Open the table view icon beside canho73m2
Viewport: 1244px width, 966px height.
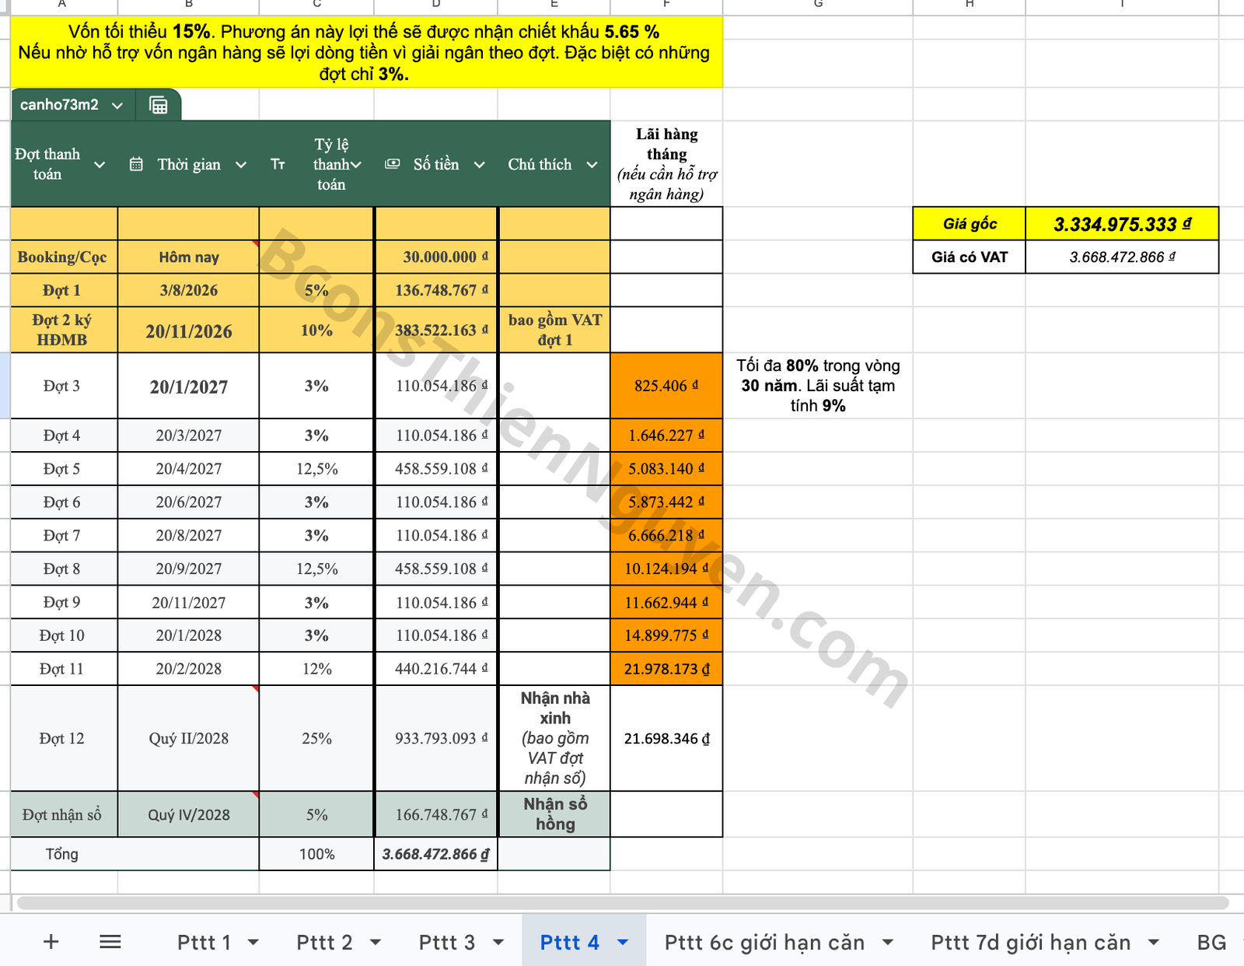point(158,105)
